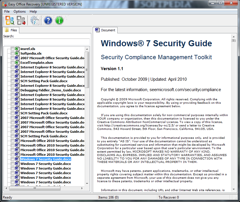The width and height of the screenshot is (240, 202).
Task: Select the Softpedia.xls file row
Action: point(31,53)
